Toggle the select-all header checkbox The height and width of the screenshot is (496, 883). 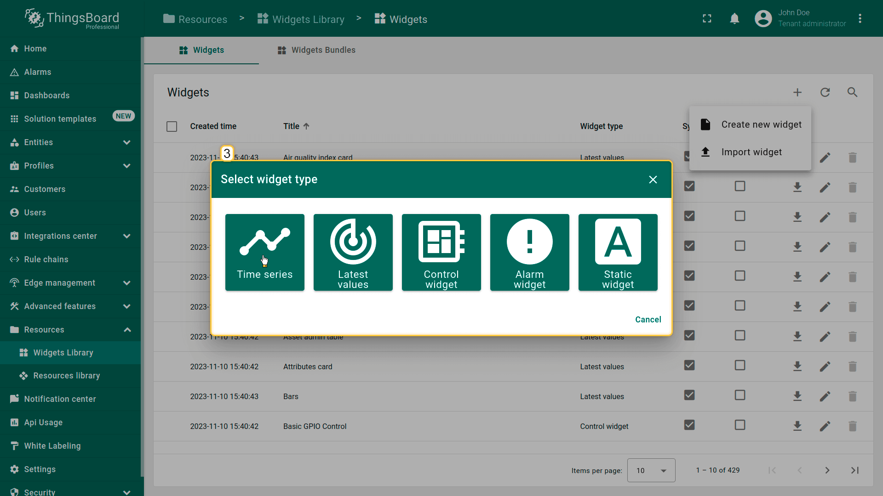[172, 126]
